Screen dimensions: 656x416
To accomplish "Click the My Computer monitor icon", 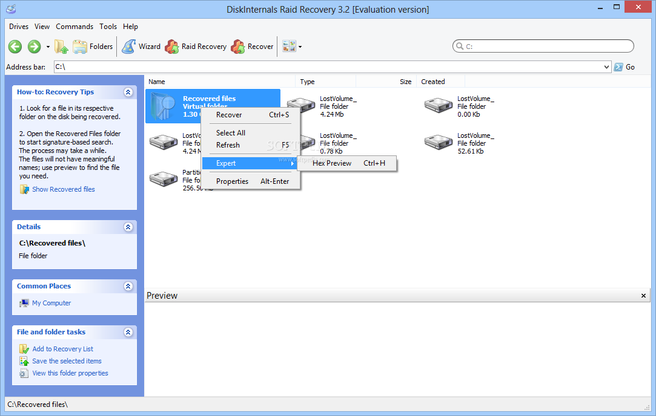I will (24, 303).
